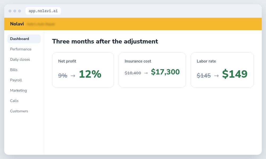Select the Labor rate card label

click(x=206, y=61)
